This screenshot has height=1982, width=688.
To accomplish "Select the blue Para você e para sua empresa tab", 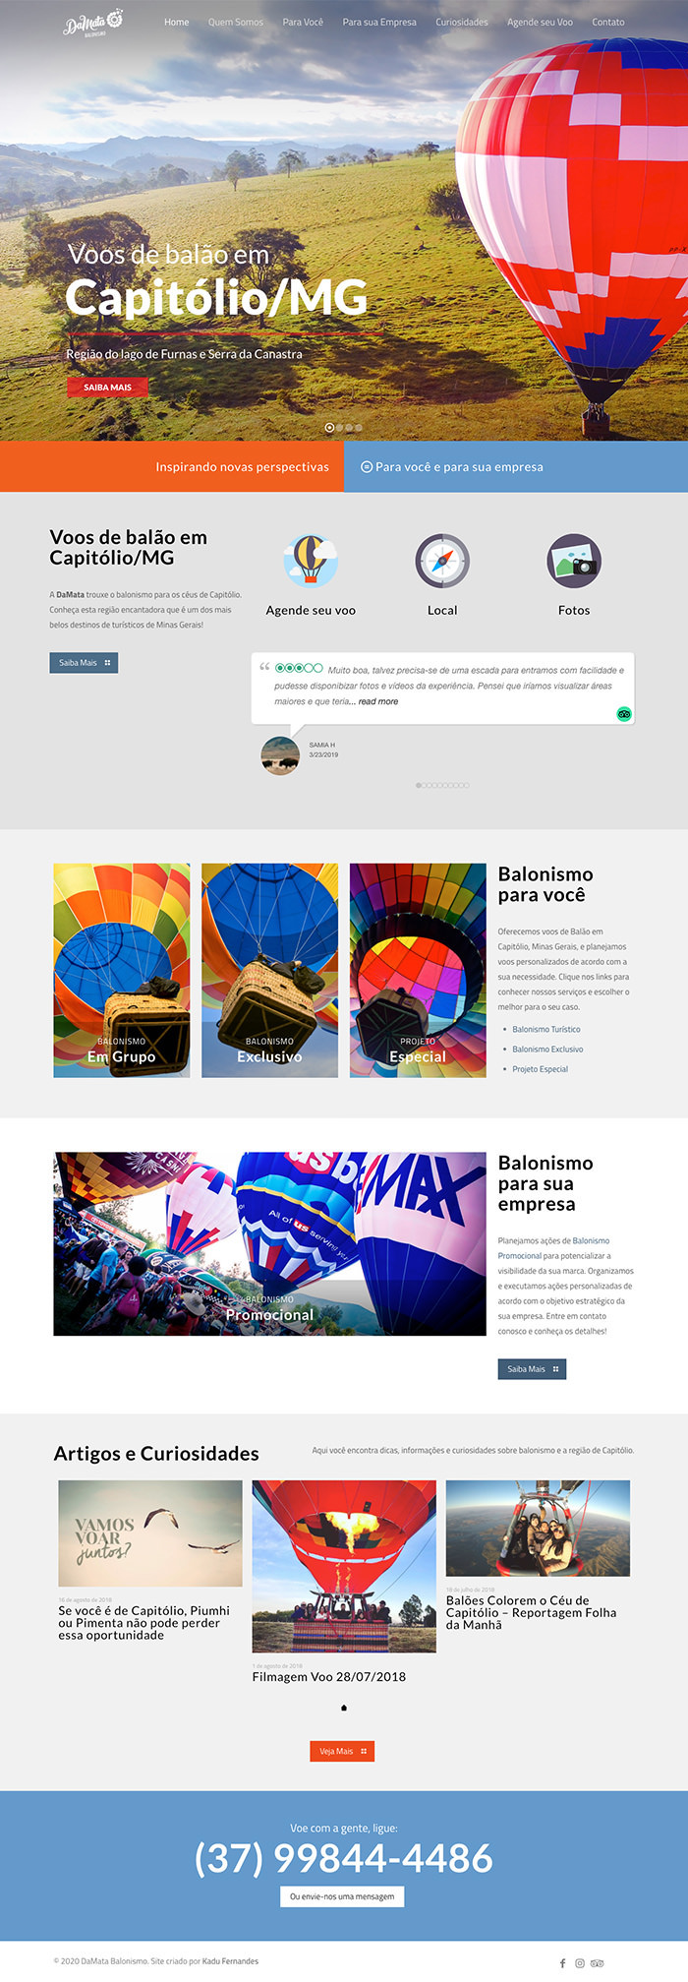I will 516,466.
